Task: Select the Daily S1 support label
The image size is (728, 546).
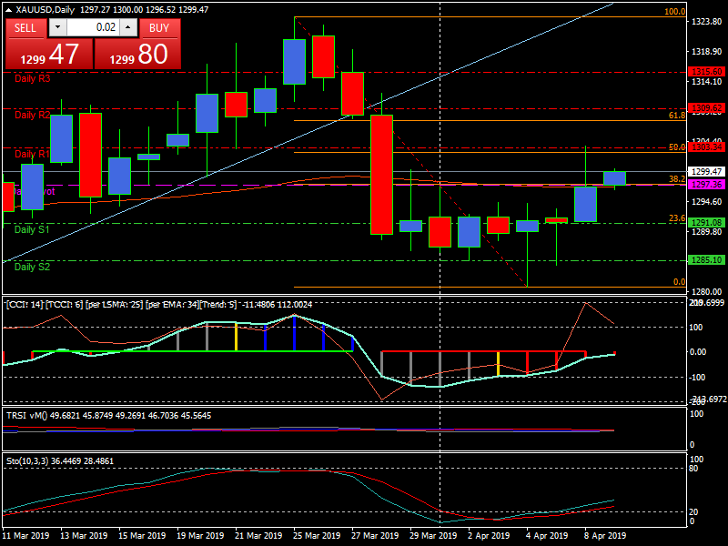Action: [33, 229]
